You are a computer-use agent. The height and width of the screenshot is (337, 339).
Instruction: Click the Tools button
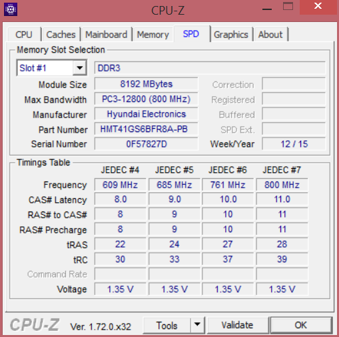pos(167,325)
